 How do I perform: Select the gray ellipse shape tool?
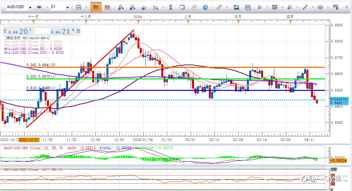[320, 7]
